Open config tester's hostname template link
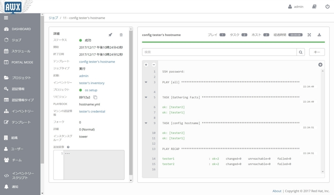This screenshot has height=195, width=334. [x=97, y=62]
